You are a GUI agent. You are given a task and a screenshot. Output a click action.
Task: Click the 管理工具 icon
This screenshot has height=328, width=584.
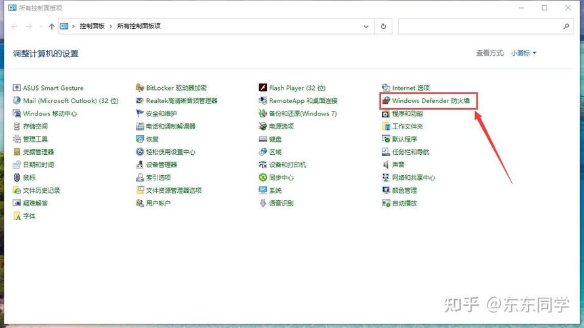17,139
